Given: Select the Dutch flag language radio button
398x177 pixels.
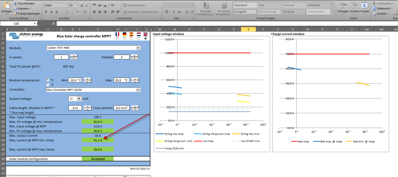Looking at the screenshot, I should pos(138,39).
